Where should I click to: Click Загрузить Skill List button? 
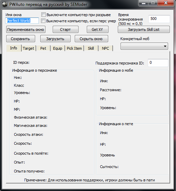click(x=144, y=29)
